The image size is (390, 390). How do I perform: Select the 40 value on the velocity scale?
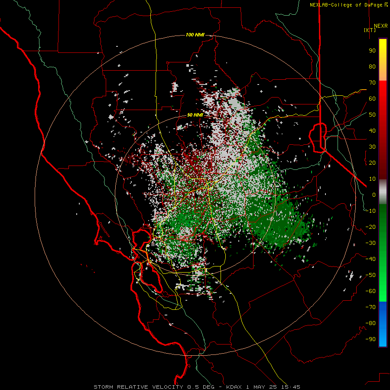372,130
